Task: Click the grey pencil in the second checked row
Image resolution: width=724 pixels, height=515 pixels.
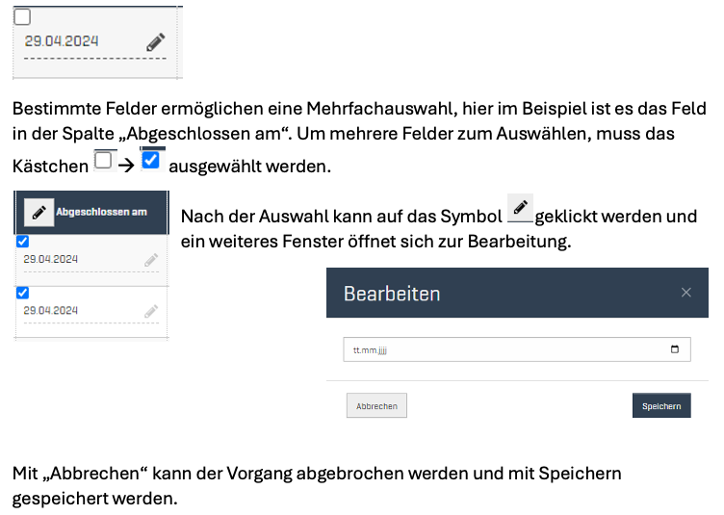Action: tap(150, 311)
